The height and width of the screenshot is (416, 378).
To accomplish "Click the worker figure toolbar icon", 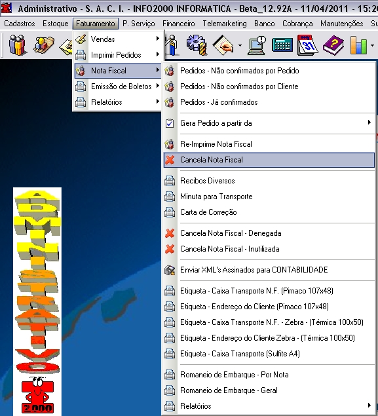I will coord(172,45).
